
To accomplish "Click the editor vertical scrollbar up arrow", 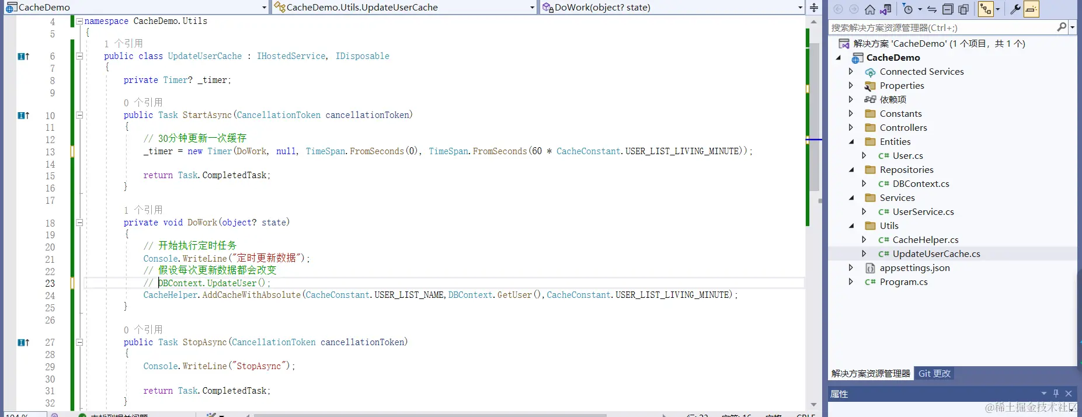I will click(813, 22).
